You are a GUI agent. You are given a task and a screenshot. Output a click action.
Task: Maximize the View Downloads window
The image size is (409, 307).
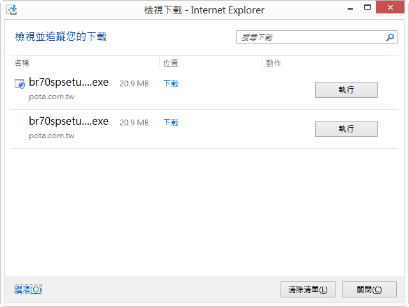367,7
